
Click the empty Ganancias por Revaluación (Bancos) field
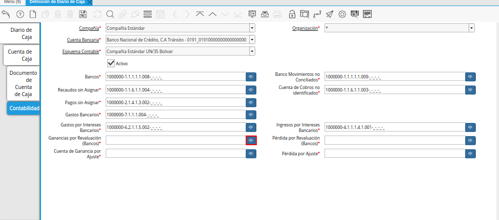[x=175, y=141]
